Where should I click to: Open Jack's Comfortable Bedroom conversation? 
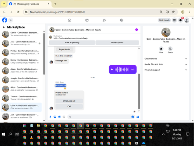21,116
